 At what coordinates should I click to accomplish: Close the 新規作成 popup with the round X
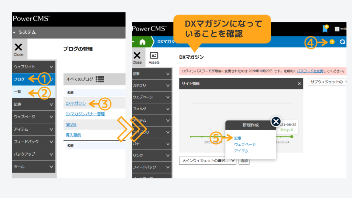click(x=276, y=121)
